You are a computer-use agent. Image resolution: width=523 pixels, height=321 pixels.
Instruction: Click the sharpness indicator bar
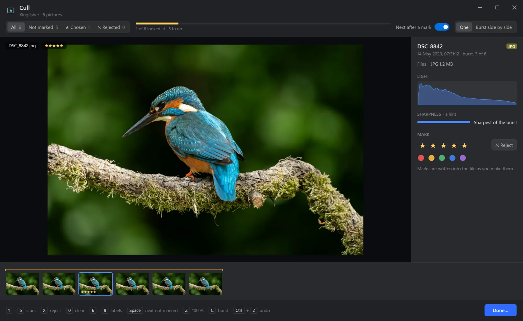(x=444, y=122)
